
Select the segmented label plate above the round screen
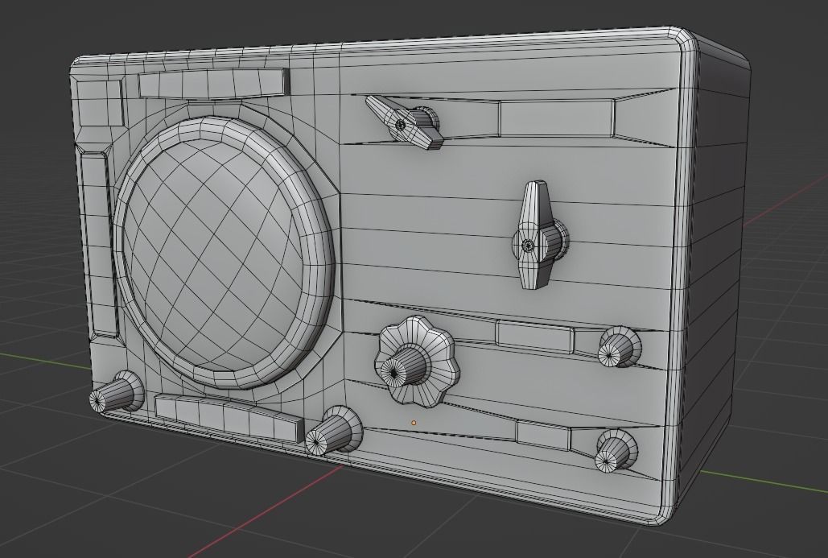pos(214,83)
